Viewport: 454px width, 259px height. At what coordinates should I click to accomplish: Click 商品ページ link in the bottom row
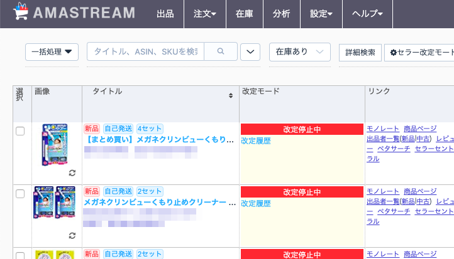click(420, 254)
